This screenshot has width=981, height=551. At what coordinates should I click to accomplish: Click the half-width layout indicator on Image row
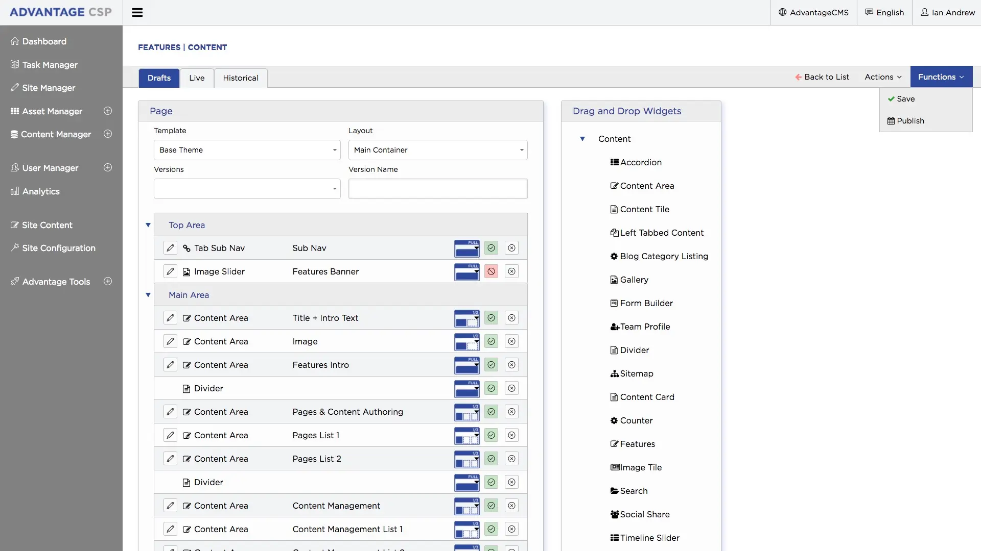[466, 341]
